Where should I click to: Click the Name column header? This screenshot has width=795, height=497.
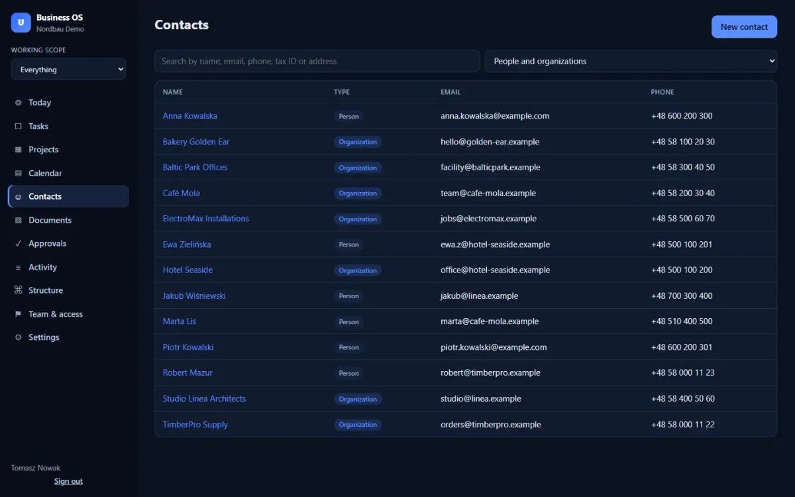pos(173,92)
